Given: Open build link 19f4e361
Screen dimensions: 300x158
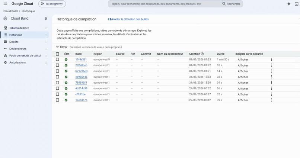Looking at the screenshot, I should coord(81,59).
